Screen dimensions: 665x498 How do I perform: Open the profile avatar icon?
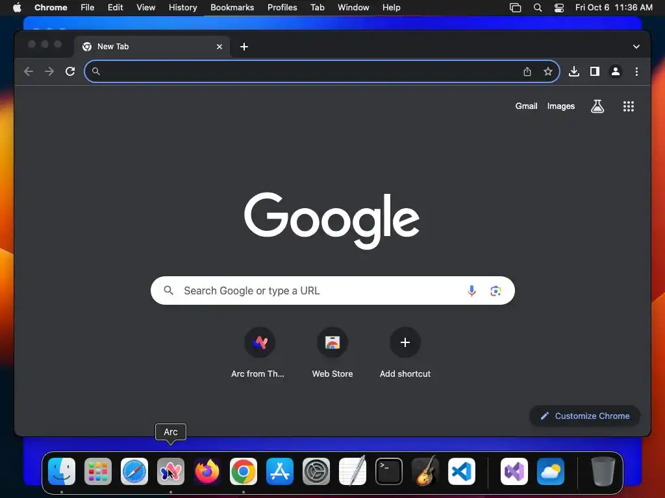point(616,71)
